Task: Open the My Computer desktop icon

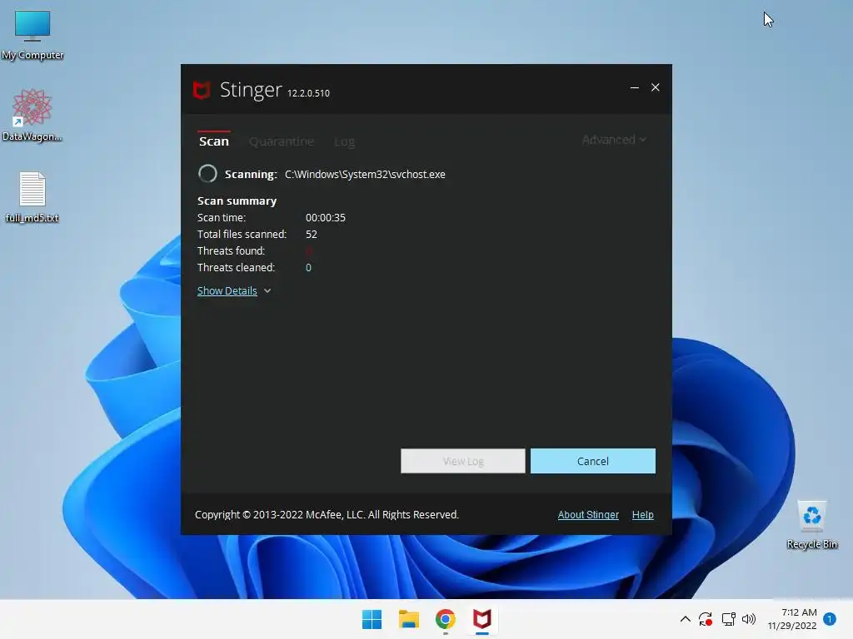Action: (32, 35)
